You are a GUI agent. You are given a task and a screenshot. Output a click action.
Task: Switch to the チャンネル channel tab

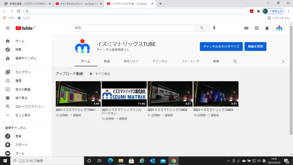[x=160, y=61]
